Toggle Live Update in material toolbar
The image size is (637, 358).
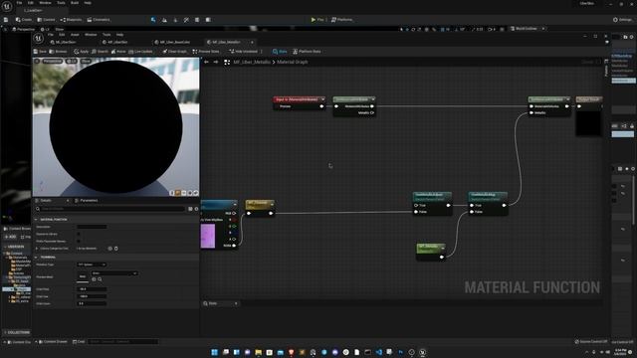(140, 52)
